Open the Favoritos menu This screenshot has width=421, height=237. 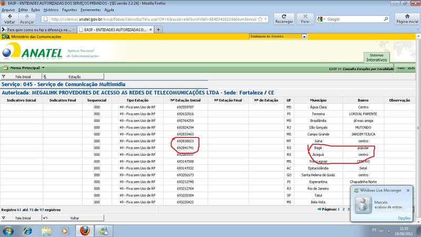coord(69,10)
